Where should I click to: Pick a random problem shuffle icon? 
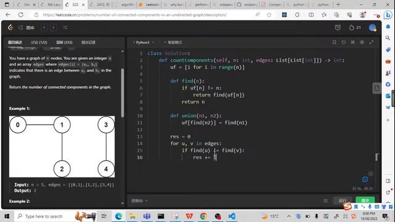tap(65, 27)
